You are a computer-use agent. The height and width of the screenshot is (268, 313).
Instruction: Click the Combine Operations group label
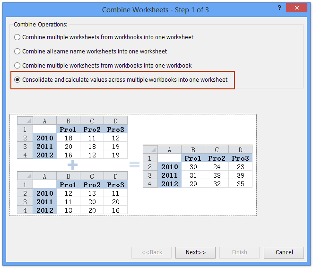41,25
